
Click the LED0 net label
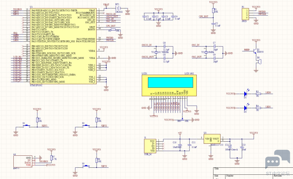(x=268, y=92)
